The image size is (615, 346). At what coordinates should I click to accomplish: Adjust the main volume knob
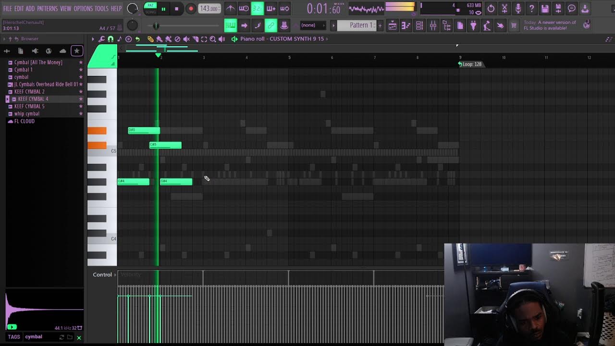point(132,9)
